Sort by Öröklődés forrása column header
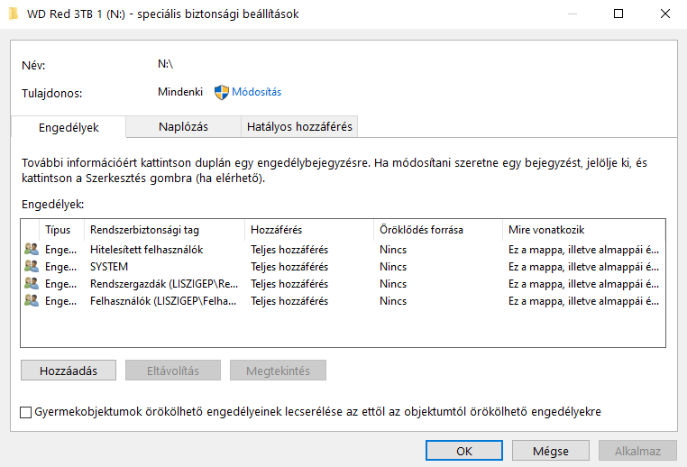 coord(438,230)
